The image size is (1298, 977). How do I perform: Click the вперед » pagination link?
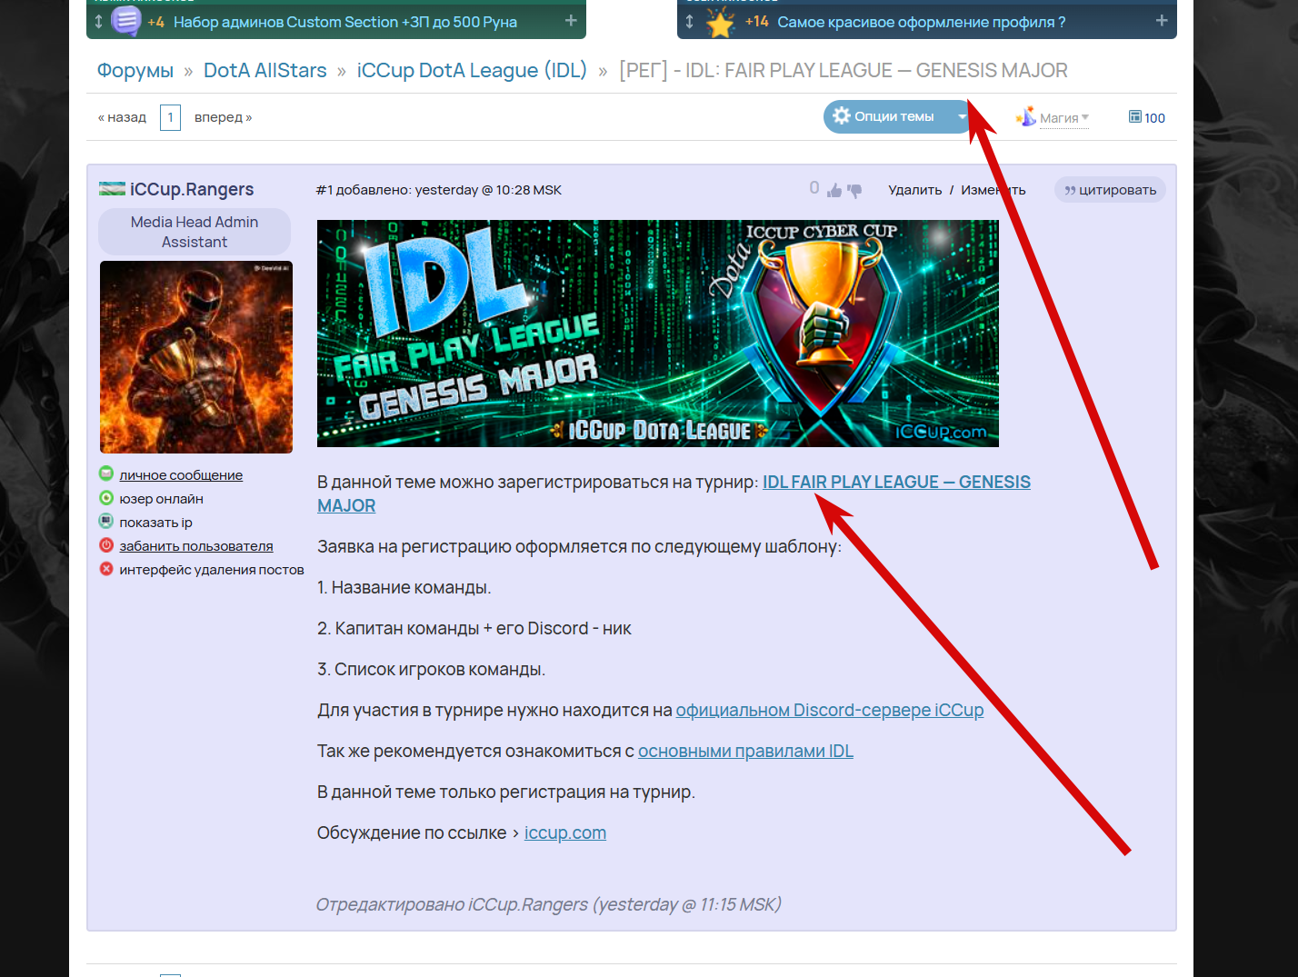224,117
